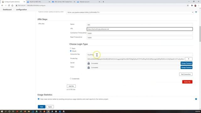Click the JIRA site Name field
Viewport: 201px width, 113px height.
[x=140, y=25]
